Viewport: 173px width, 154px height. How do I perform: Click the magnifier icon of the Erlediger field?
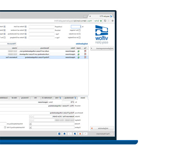pyautogui.click(x=30, y=120)
